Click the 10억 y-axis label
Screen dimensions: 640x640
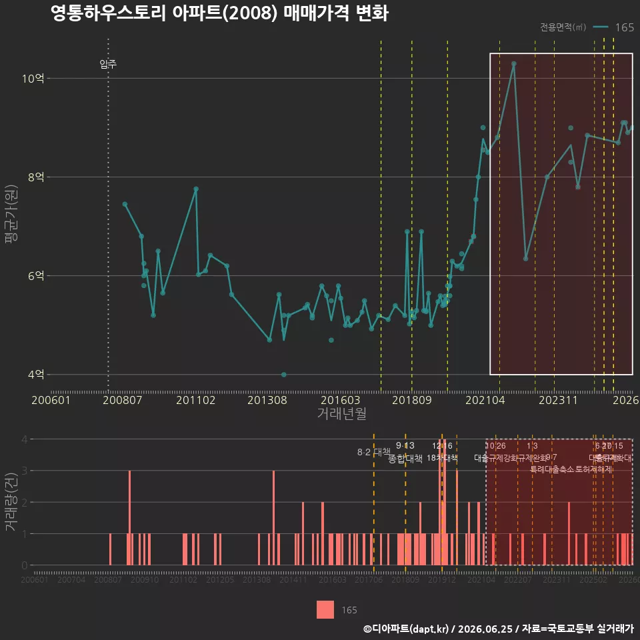pyautogui.click(x=33, y=79)
